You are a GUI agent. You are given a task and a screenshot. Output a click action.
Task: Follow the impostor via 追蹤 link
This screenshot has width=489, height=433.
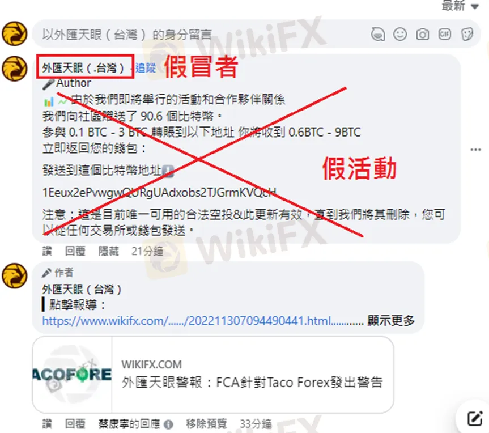pyautogui.click(x=145, y=67)
